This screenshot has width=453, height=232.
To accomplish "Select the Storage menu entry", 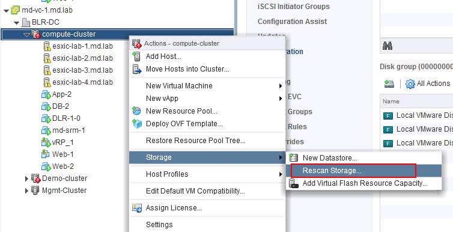I will pyautogui.click(x=207, y=157).
